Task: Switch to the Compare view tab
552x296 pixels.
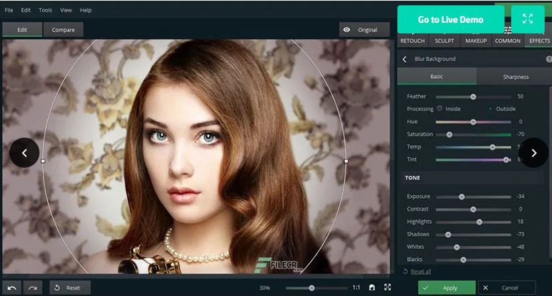Action: (64, 30)
